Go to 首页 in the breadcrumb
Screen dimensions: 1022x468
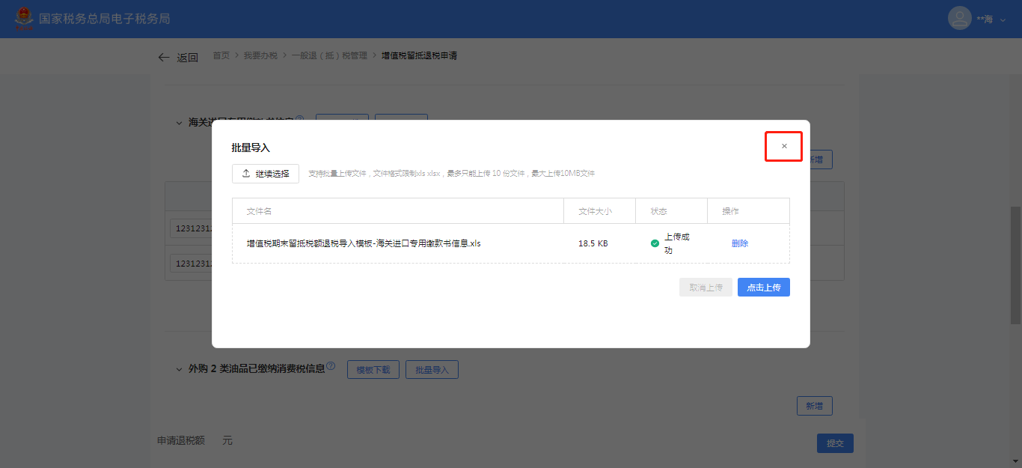(x=221, y=55)
